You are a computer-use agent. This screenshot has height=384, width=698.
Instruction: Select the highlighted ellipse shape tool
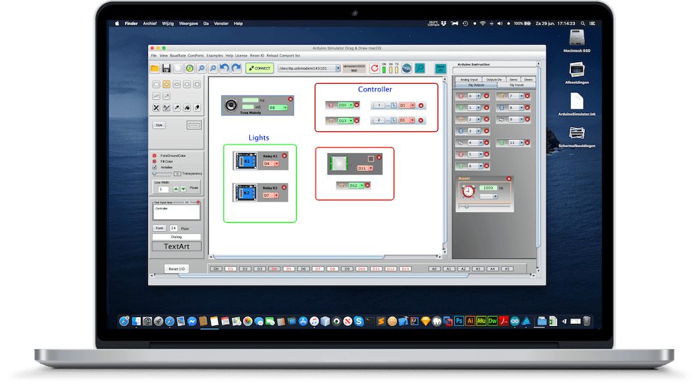pyautogui.click(x=167, y=84)
